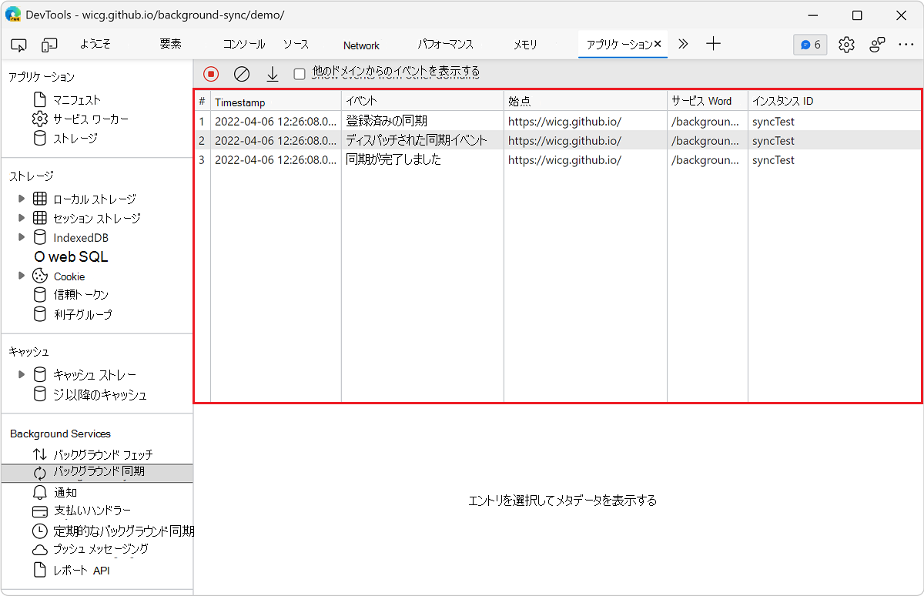Stop recording background sync events
This screenshot has height=596, width=924.
click(x=209, y=72)
